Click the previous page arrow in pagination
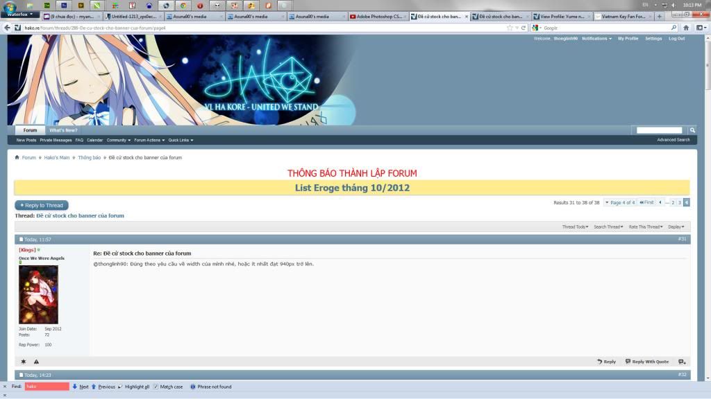This screenshot has width=711, height=399. coord(660,202)
